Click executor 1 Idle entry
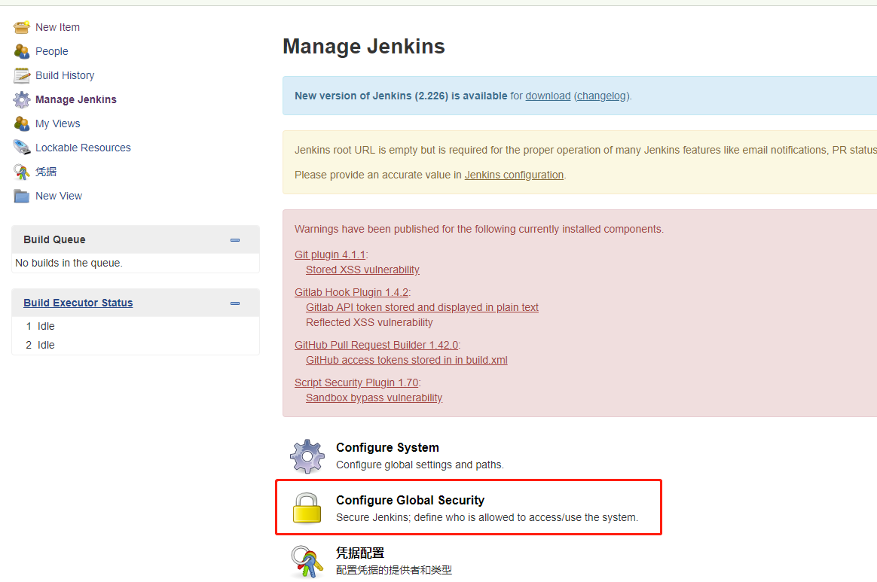This screenshot has height=582, width=877. pyautogui.click(x=41, y=326)
